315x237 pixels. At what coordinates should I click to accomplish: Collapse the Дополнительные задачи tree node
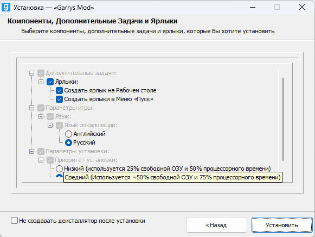tap(32, 73)
